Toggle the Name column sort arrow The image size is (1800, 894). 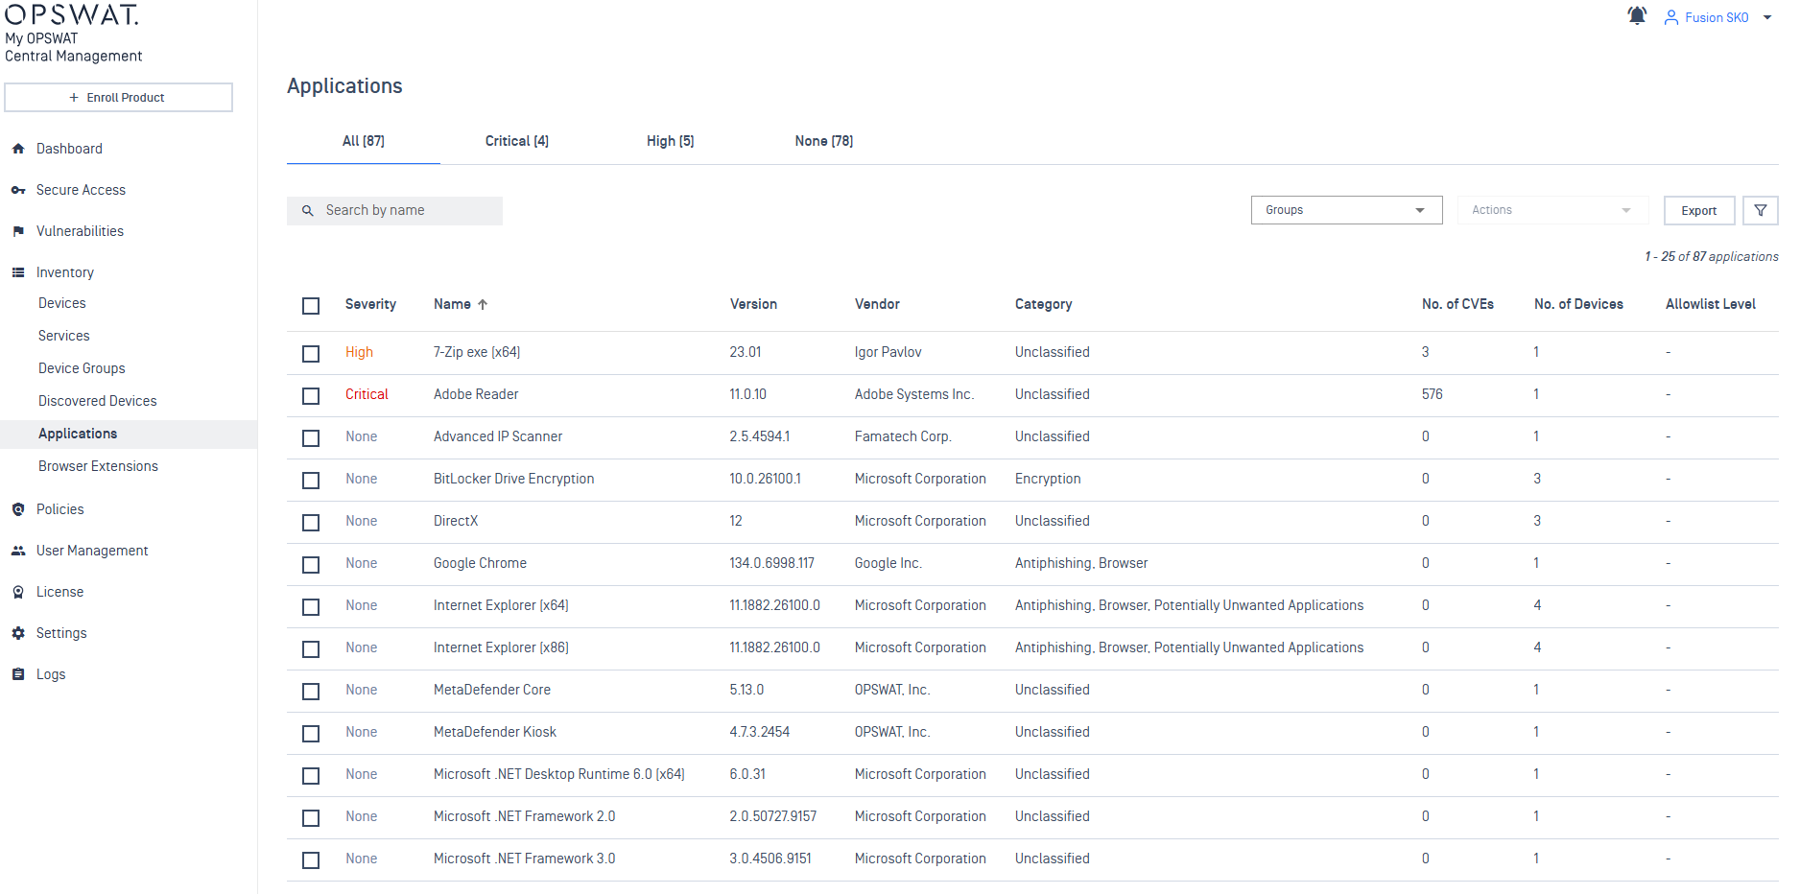coord(483,304)
